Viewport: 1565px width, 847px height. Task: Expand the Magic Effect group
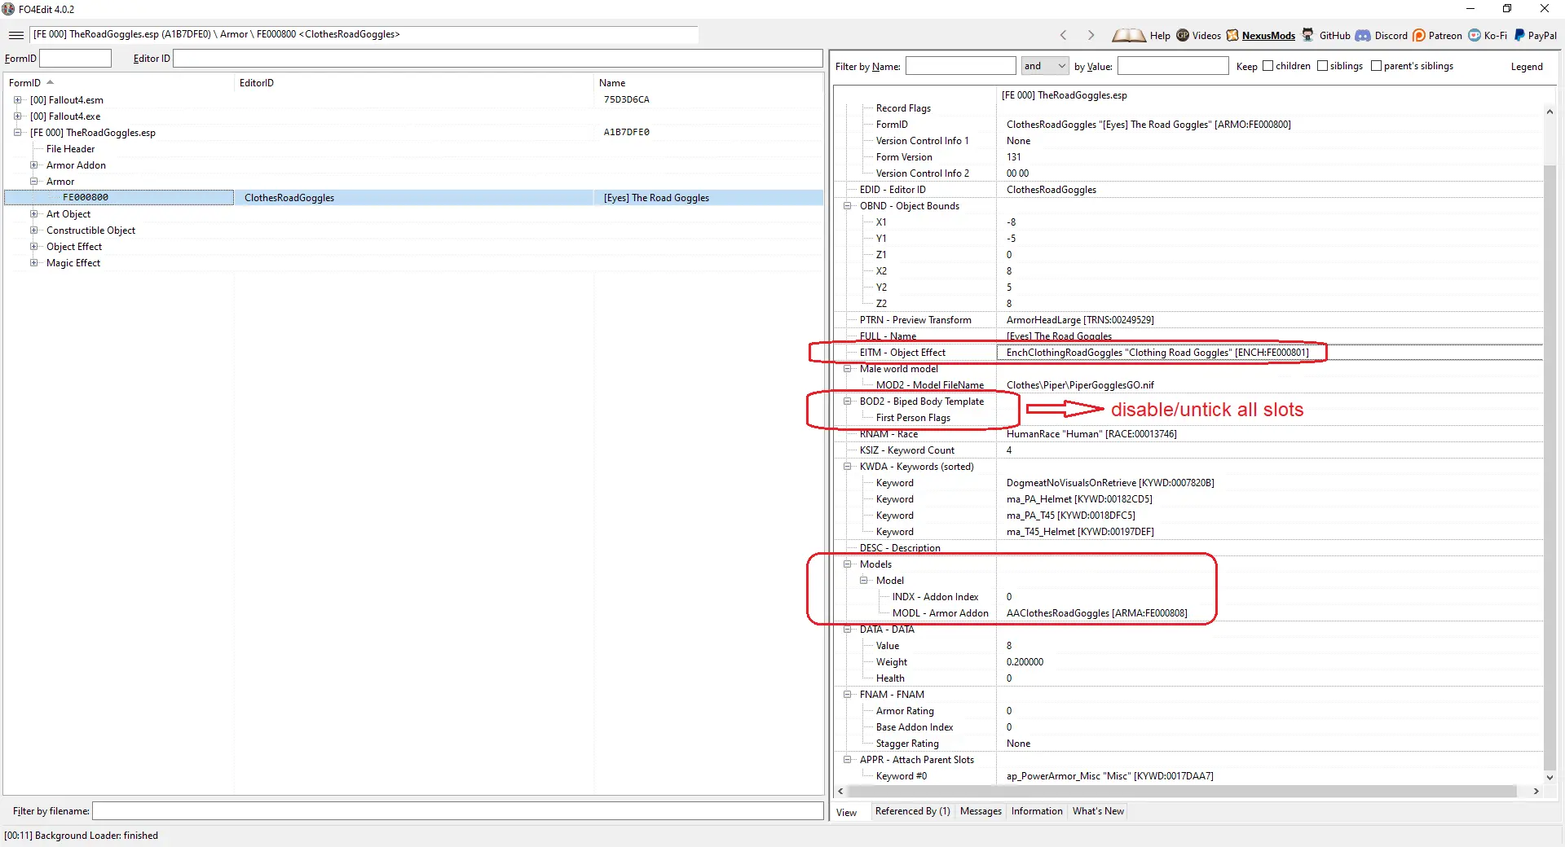33,263
